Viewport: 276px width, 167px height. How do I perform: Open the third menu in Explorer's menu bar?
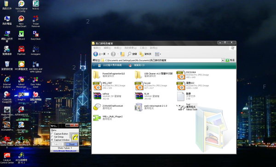coord(118,48)
